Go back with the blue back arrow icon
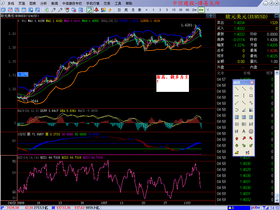This screenshot has height=210, width=280. click(x=3, y=10)
